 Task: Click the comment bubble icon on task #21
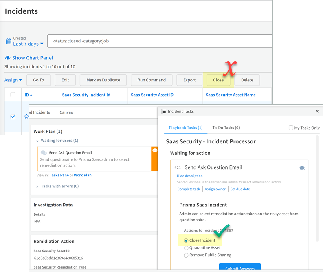click(x=302, y=168)
